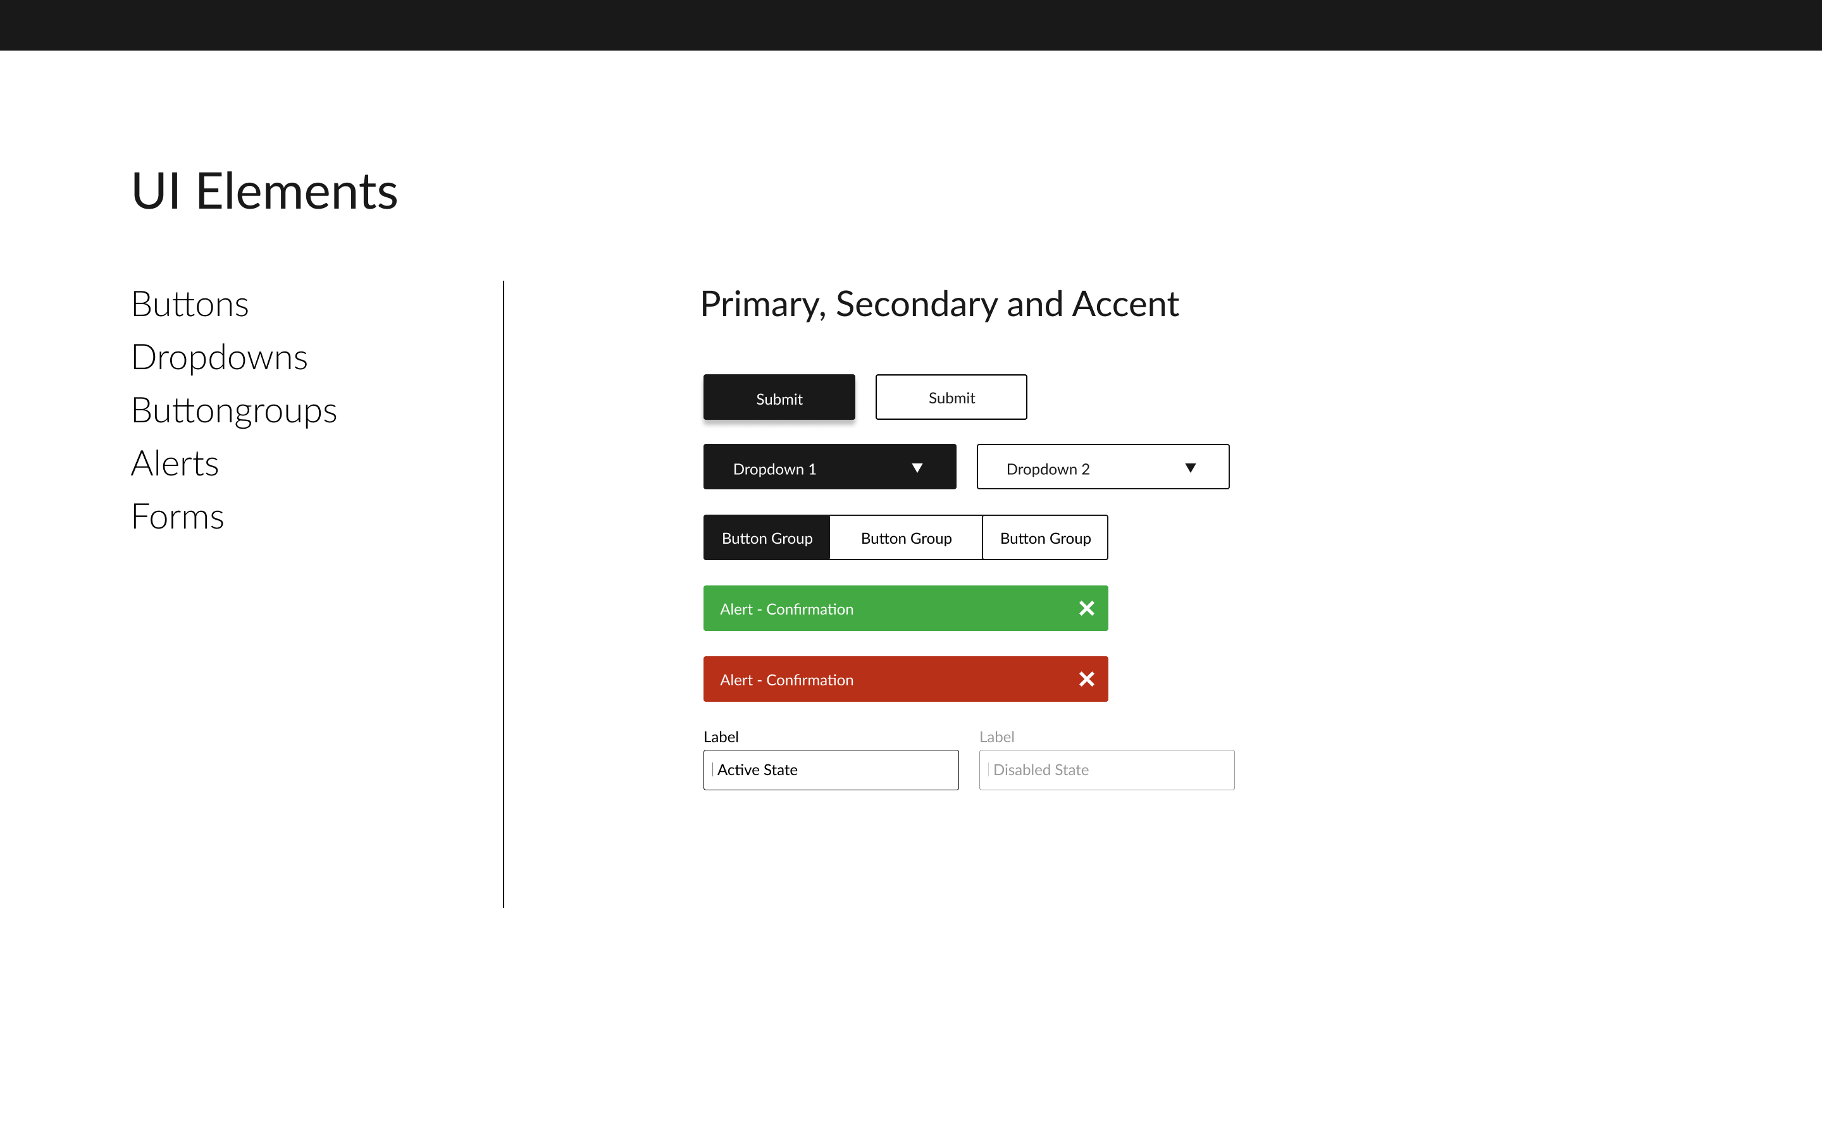Expand the outlined Dropdown 2 menu
The image size is (1822, 1138).
point(1101,467)
